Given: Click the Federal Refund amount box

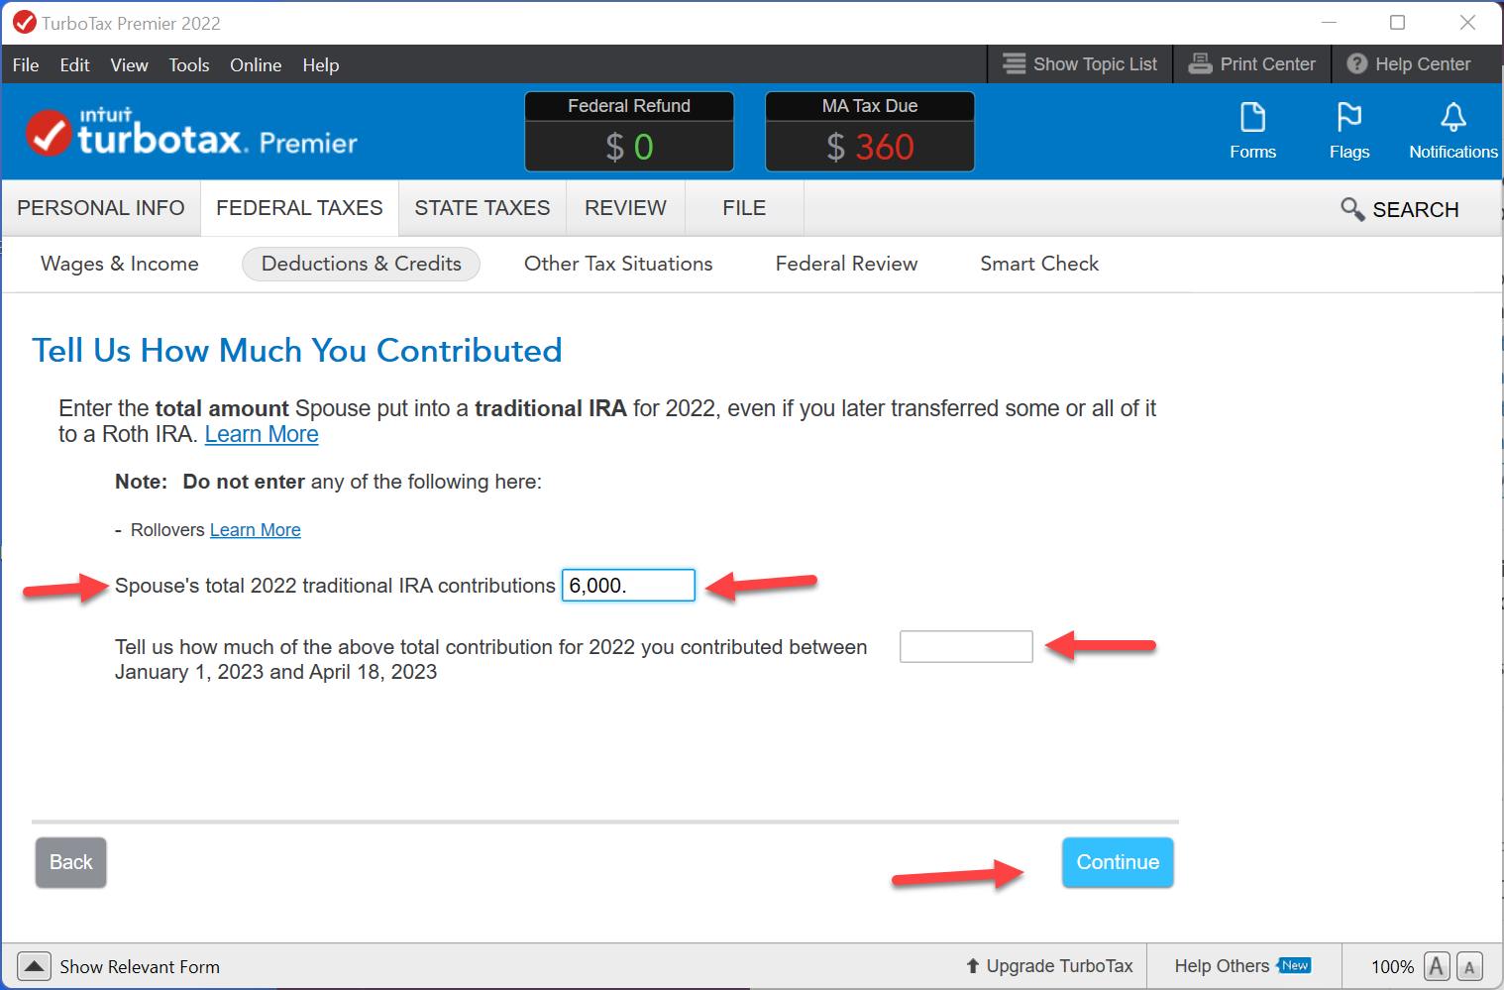Looking at the screenshot, I should tap(629, 132).
